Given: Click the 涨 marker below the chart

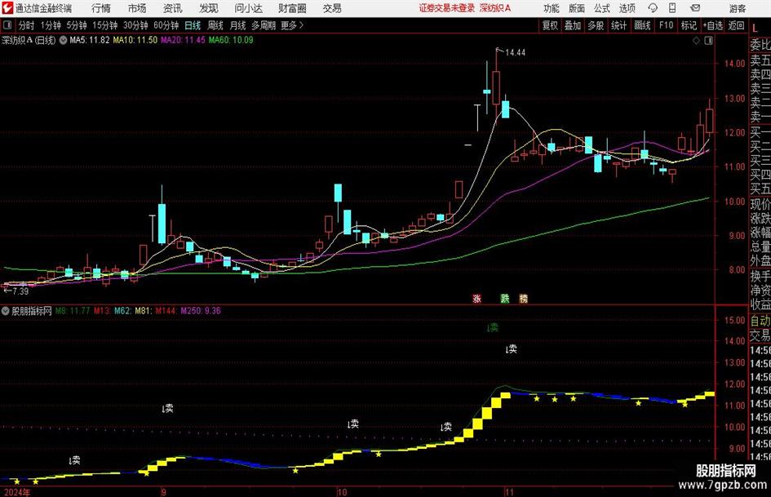Looking at the screenshot, I should pos(476,299).
